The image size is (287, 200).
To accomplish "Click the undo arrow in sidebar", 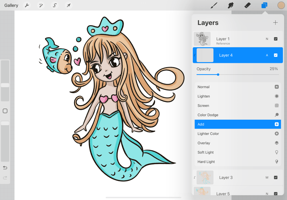I will 5,168.
